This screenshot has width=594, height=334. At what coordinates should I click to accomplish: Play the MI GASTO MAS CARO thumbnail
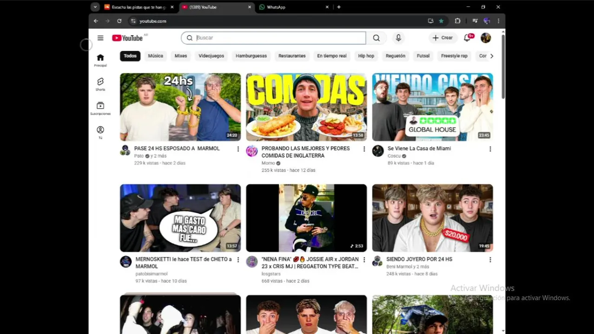[x=180, y=218]
